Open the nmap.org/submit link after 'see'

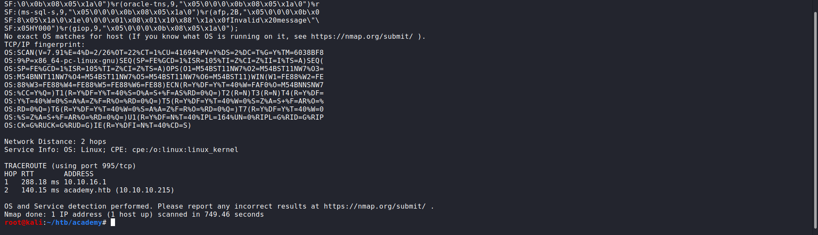362,37
